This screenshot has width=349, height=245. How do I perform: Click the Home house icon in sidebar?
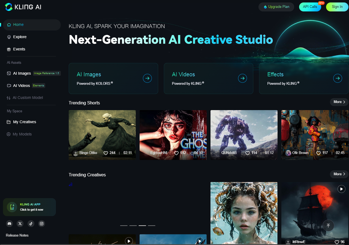pos(9,25)
